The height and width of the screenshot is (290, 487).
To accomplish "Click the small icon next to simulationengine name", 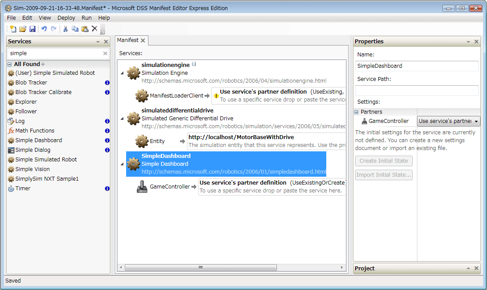I will [194, 64].
